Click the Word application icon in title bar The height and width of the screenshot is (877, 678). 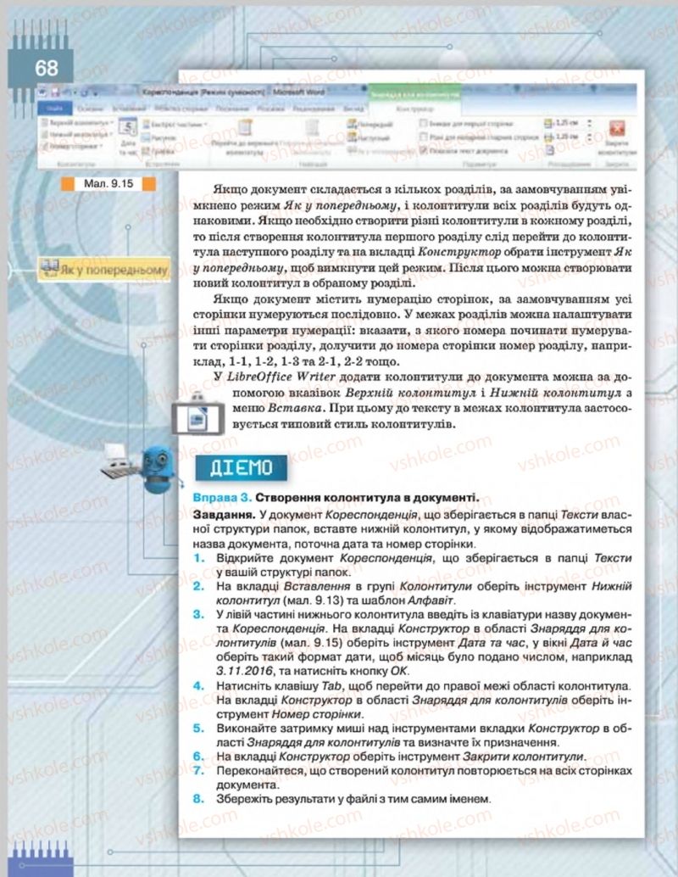pos(42,92)
